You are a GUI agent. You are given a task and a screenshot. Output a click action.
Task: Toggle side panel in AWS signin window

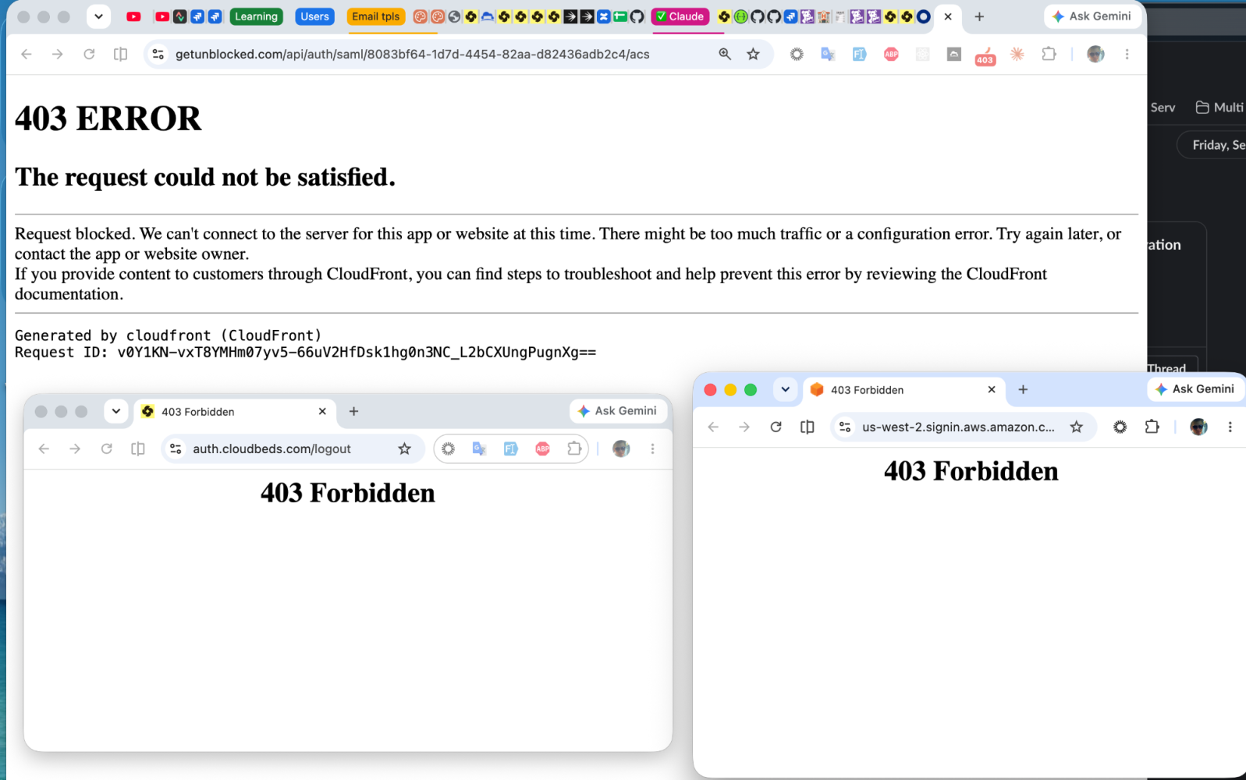tap(808, 427)
